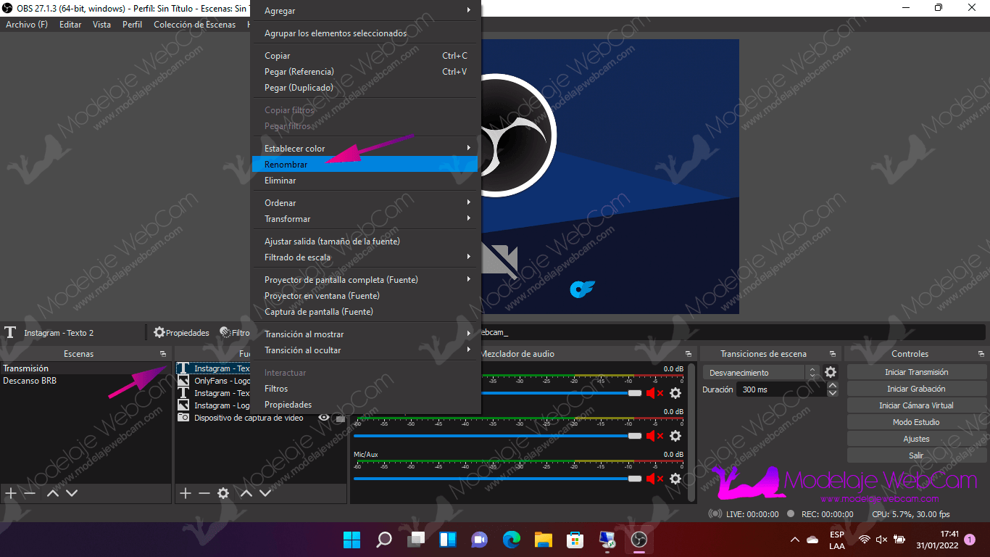This screenshot has width=990, height=557.
Task: Add a new source with plus icon
Action: 186,493
